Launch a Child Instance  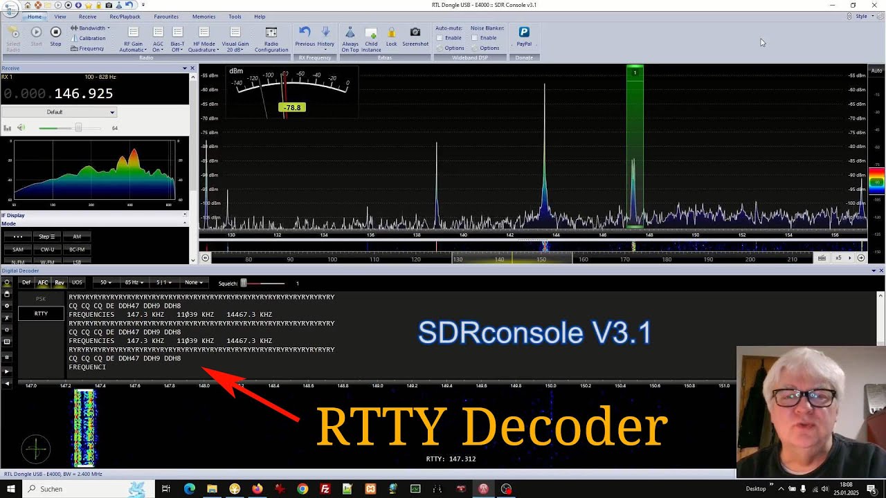(371, 39)
